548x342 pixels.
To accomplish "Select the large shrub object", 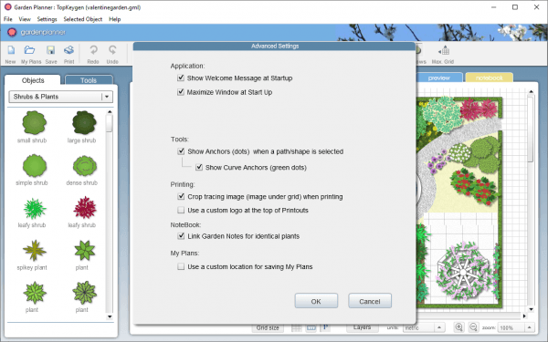I will pos(84,122).
